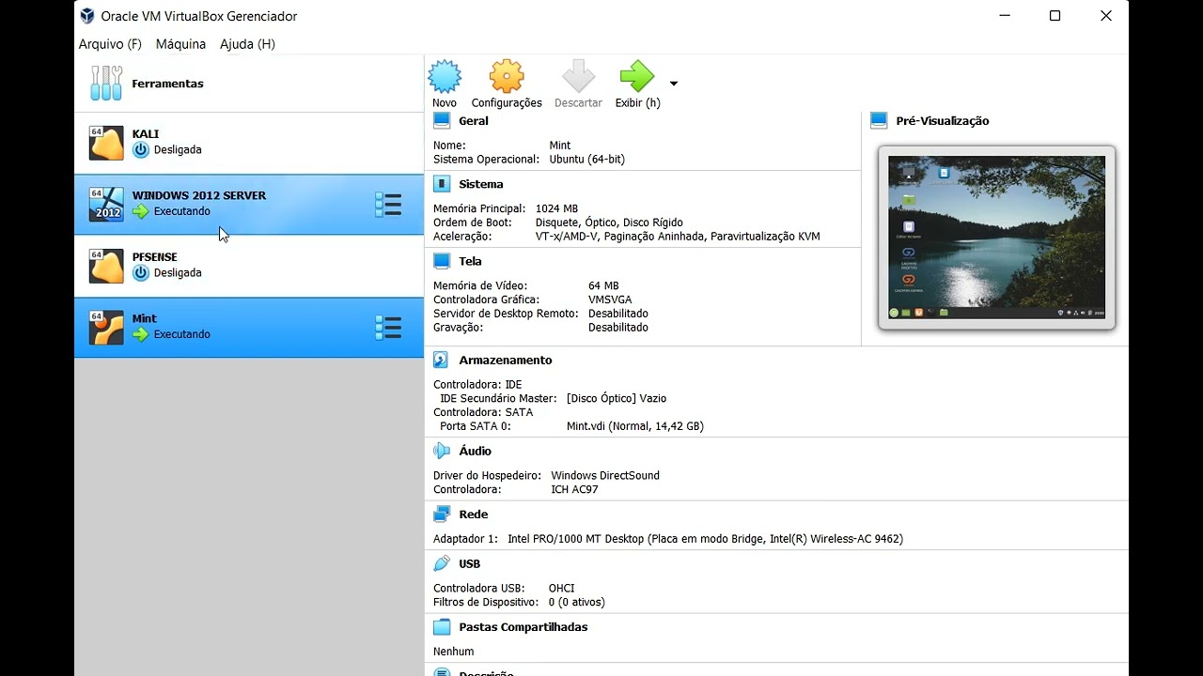Click the Intel PRO/1000 MT adapter text
Image resolution: width=1203 pixels, height=676 pixels.
tap(705, 539)
